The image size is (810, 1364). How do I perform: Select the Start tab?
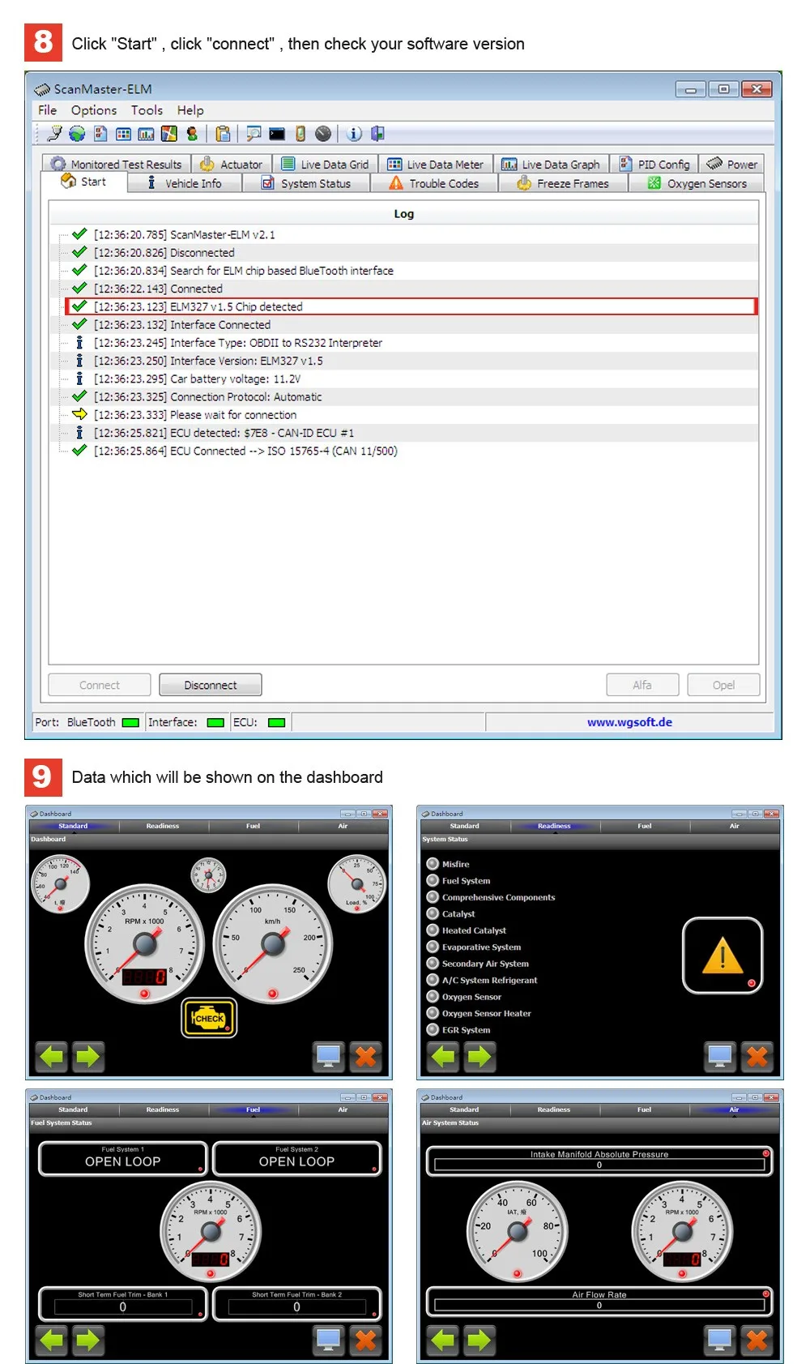(x=84, y=182)
